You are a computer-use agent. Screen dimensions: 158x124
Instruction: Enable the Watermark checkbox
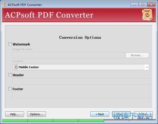[x=10, y=44]
